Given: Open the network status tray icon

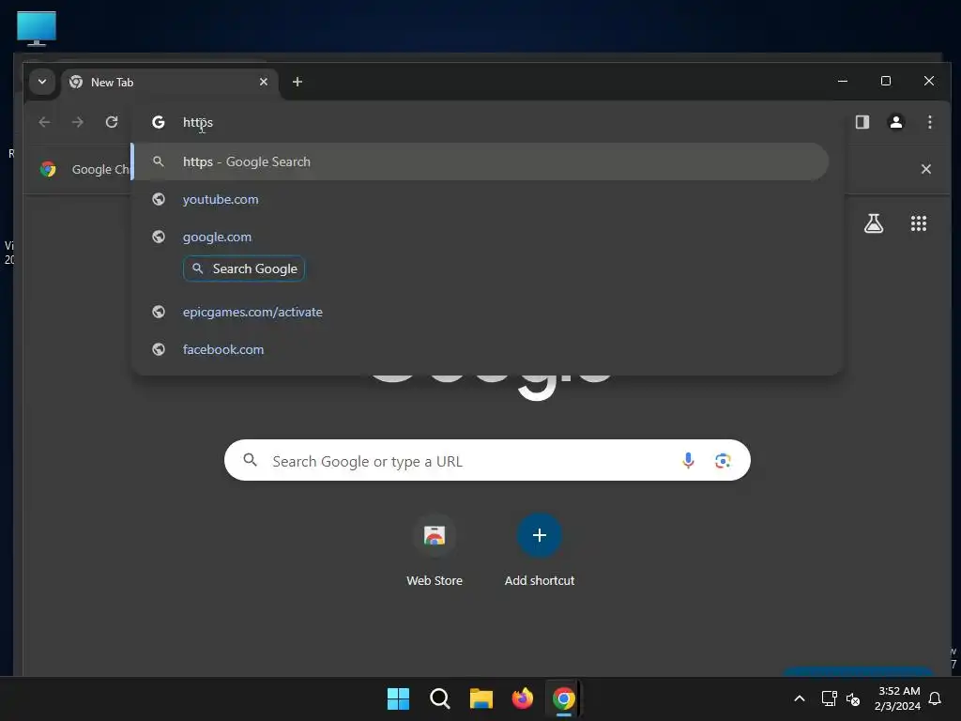Looking at the screenshot, I should [829, 698].
